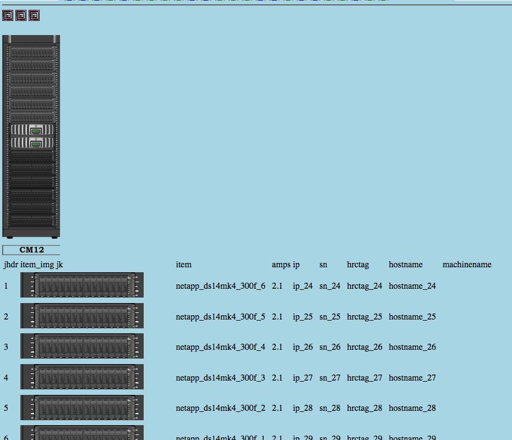The image size is (512, 440).
Task: Click row number 1 in the jhdr column
Action: coord(6,286)
